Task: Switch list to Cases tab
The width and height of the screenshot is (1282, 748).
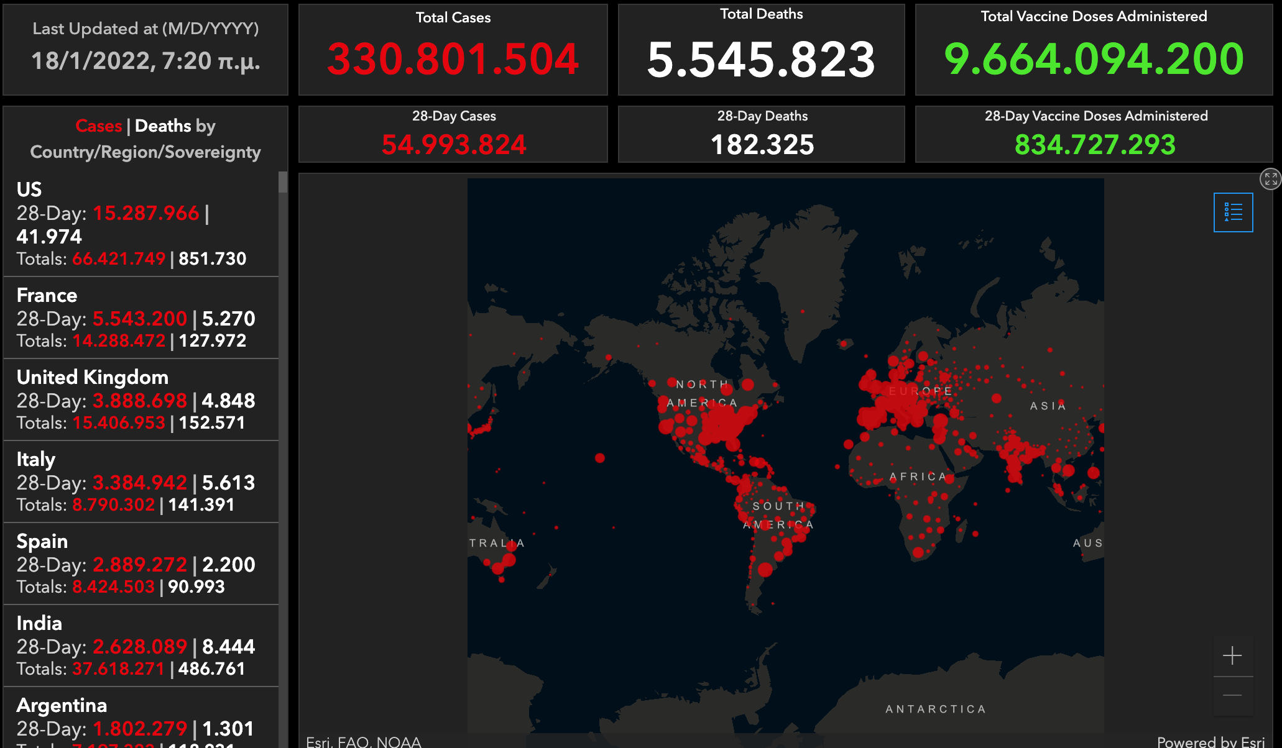Action: coord(98,126)
